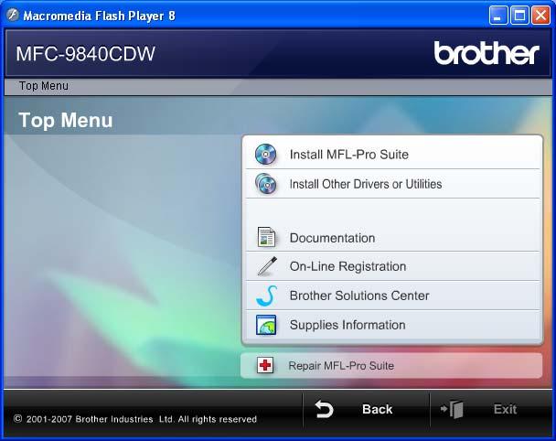
Task: Click the Brother Industries copyright notice
Action: tap(135, 419)
